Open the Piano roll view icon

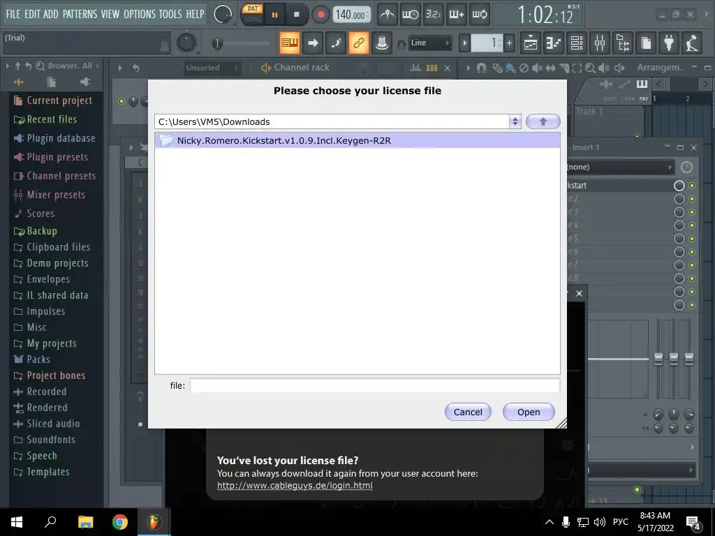click(x=554, y=43)
